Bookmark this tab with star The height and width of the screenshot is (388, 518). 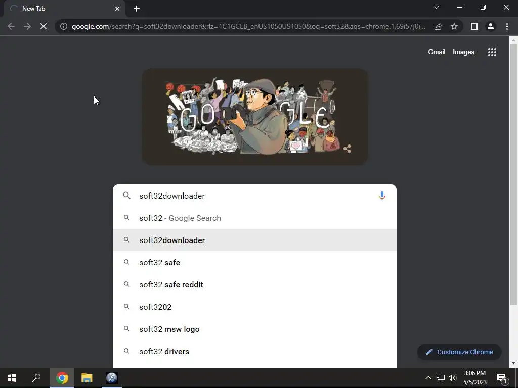pyautogui.click(x=454, y=26)
